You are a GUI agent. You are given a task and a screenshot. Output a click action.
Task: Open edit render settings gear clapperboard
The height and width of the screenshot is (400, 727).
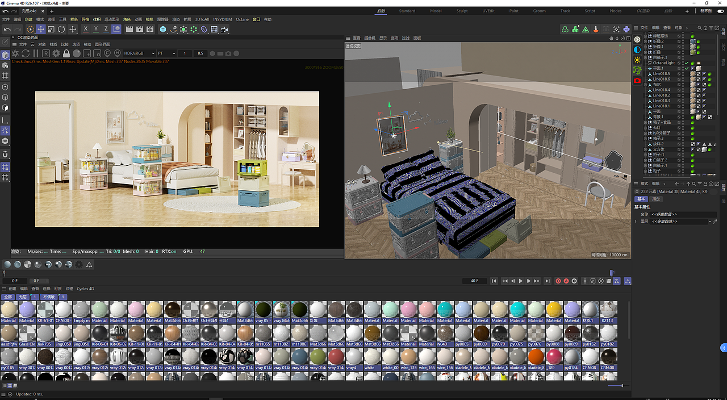coord(149,29)
